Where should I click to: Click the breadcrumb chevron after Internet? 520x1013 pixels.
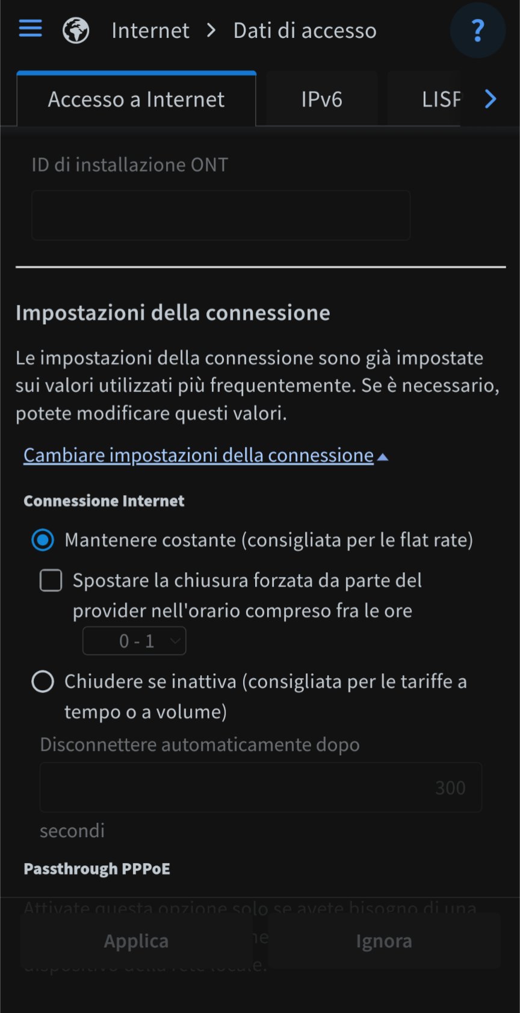pos(211,30)
